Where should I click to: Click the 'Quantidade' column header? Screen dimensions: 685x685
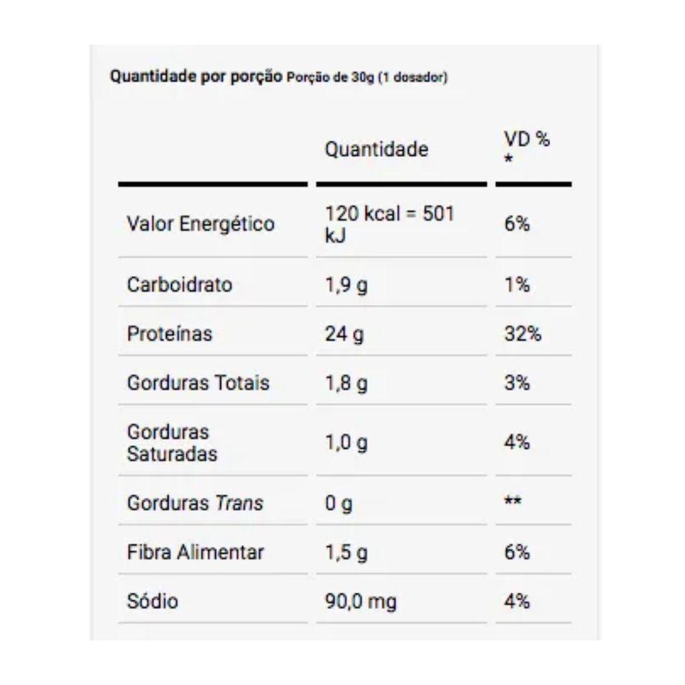coord(376,149)
